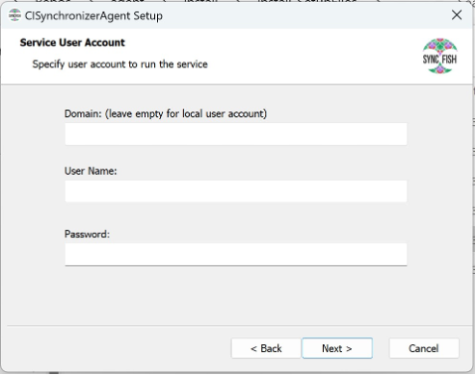The image size is (476, 375).
Task: Click the Sync Fish logo in header
Action: 439,56
